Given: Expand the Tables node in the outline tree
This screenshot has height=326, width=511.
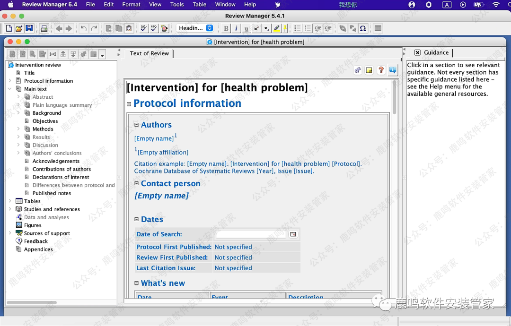Looking at the screenshot, I should point(10,201).
